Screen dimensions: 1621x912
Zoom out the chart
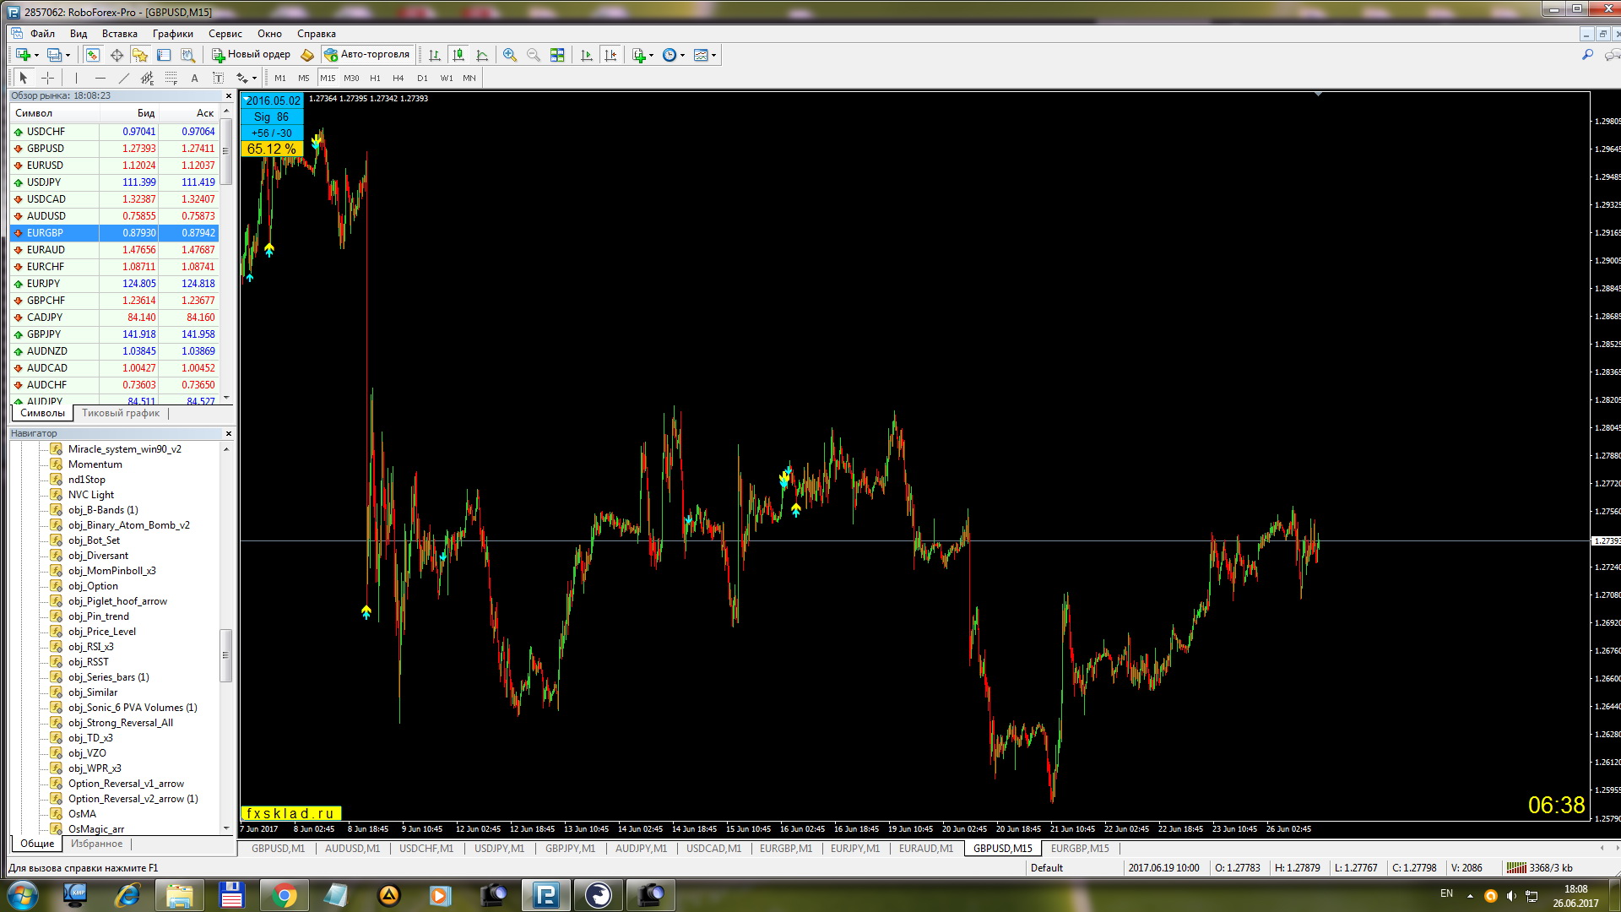[x=534, y=55]
